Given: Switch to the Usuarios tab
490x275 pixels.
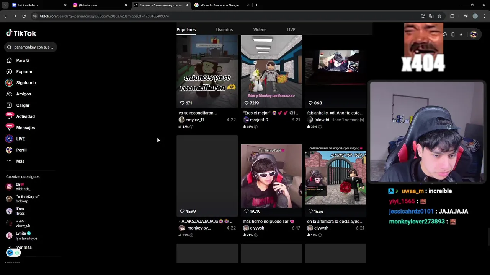Looking at the screenshot, I should (224, 29).
